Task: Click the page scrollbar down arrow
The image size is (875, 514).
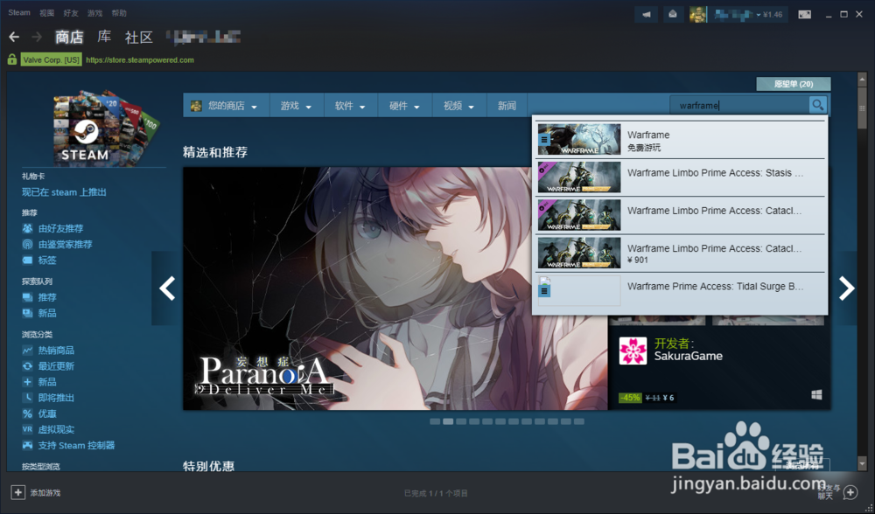Action: 862,463
